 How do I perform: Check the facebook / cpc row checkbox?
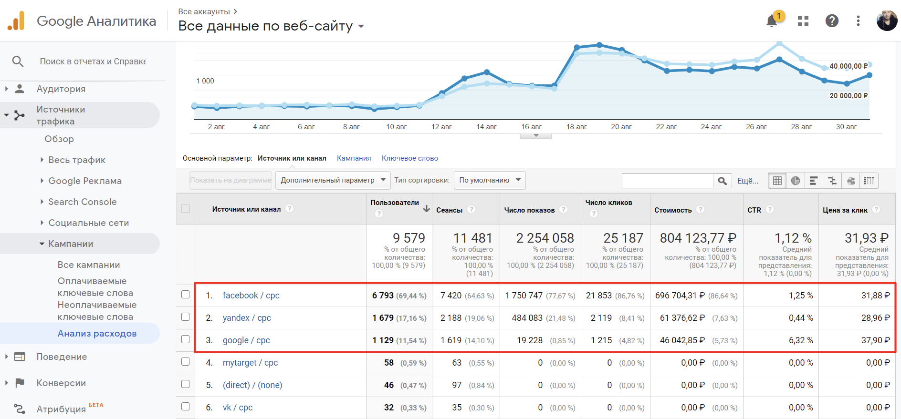[186, 295]
